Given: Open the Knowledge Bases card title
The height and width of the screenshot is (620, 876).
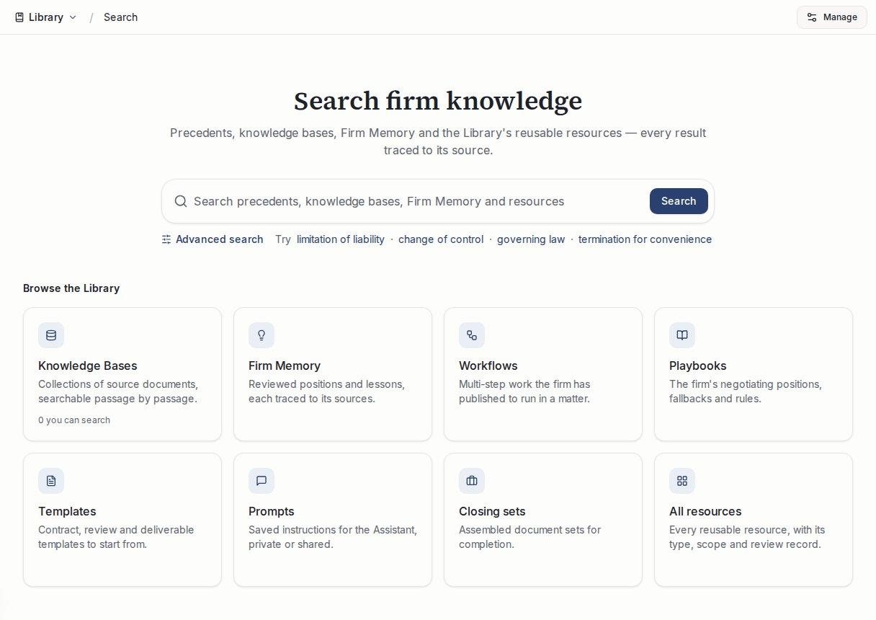Looking at the screenshot, I should point(88,366).
